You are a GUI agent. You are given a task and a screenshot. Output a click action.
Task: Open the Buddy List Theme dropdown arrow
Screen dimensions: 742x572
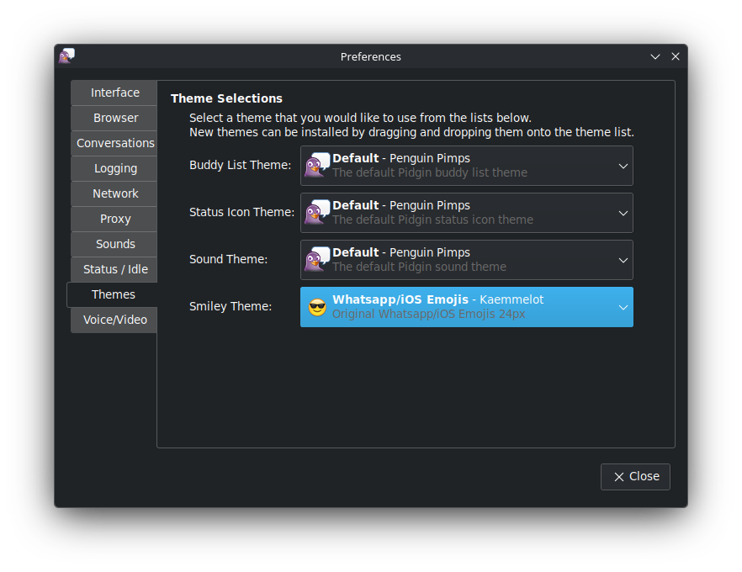[623, 166]
